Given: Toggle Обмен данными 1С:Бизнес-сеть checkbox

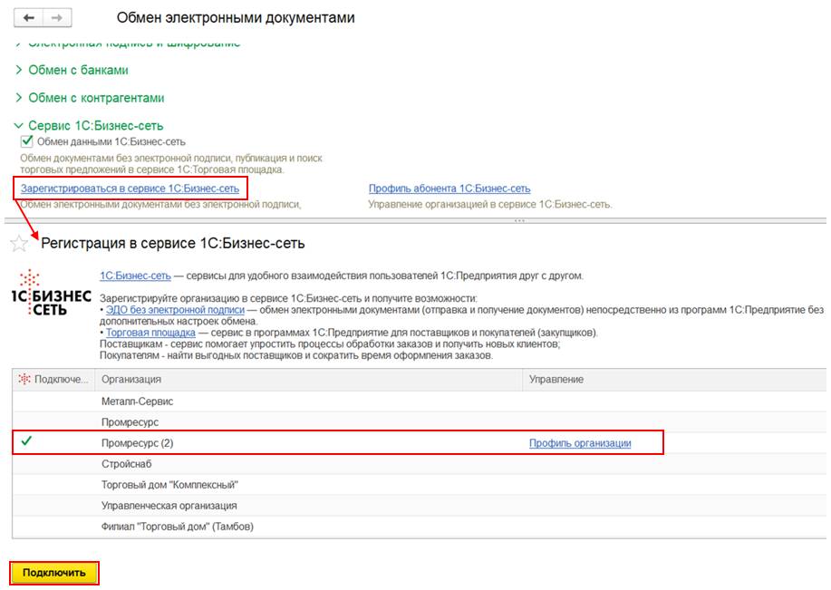Looking at the screenshot, I should click(27, 141).
